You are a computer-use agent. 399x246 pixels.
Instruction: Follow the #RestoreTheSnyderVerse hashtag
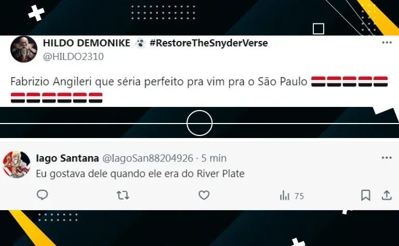(x=209, y=43)
